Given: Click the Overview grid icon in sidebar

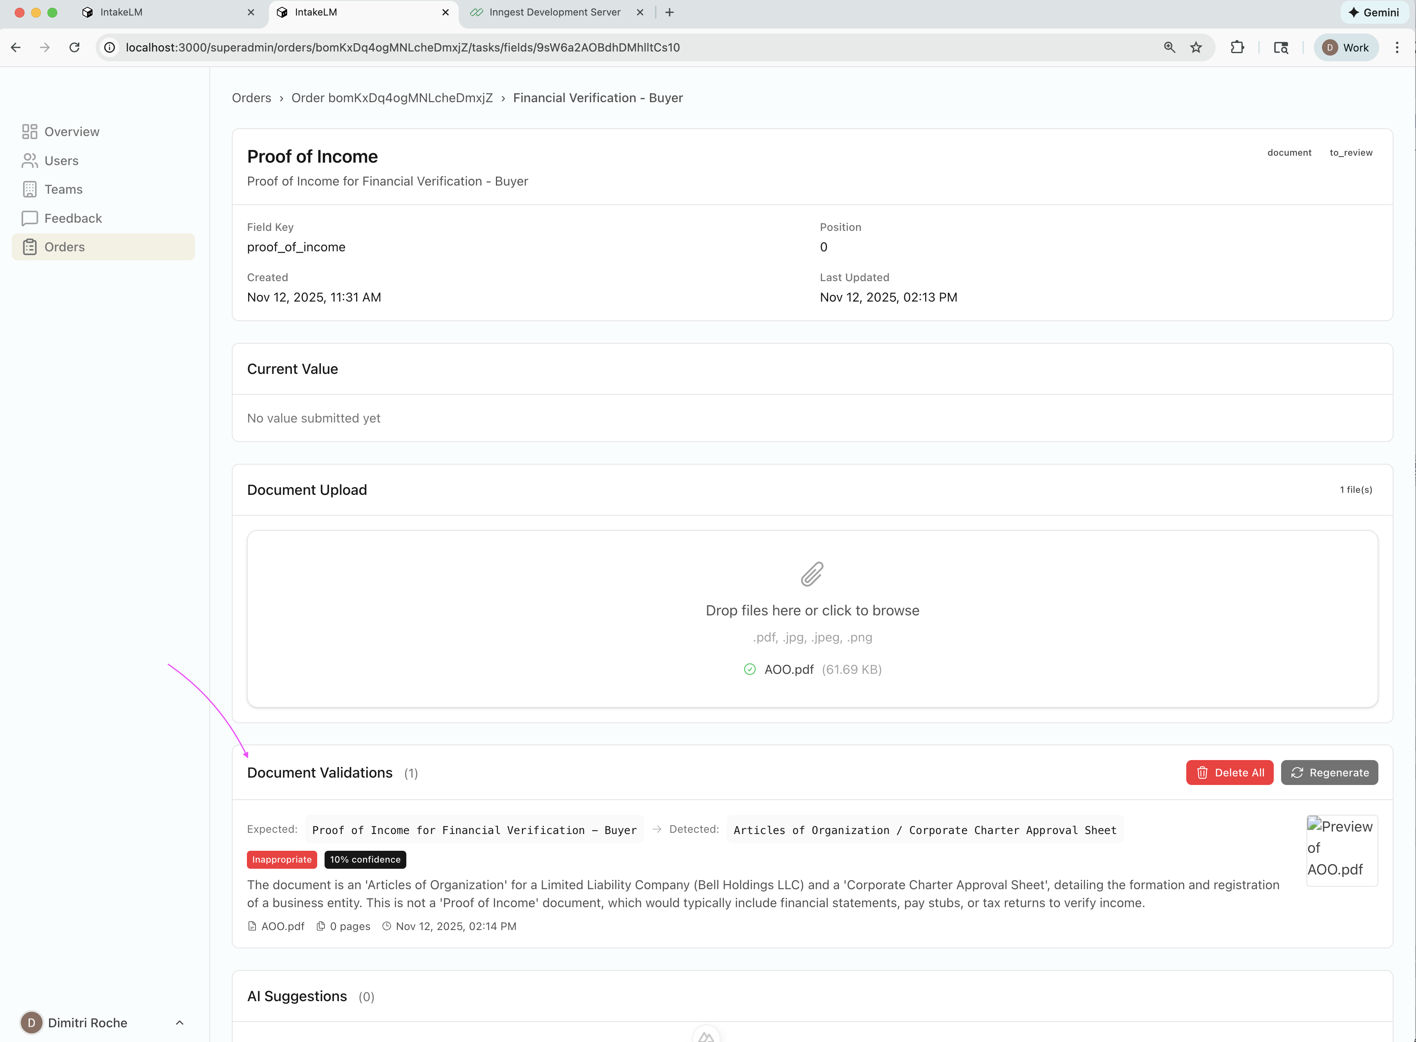Looking at the screenshot, I should click(x=30, y=131).
